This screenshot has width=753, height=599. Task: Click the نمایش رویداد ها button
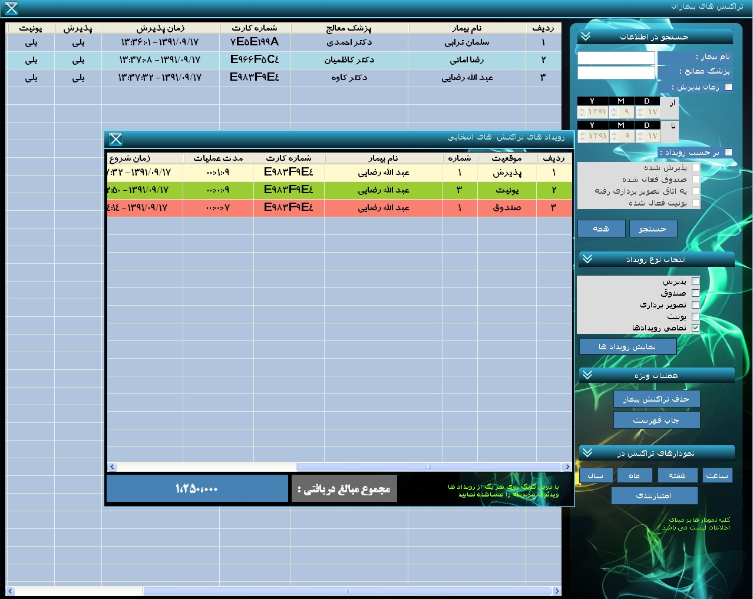pyautogui.click(x=627, y=347)
